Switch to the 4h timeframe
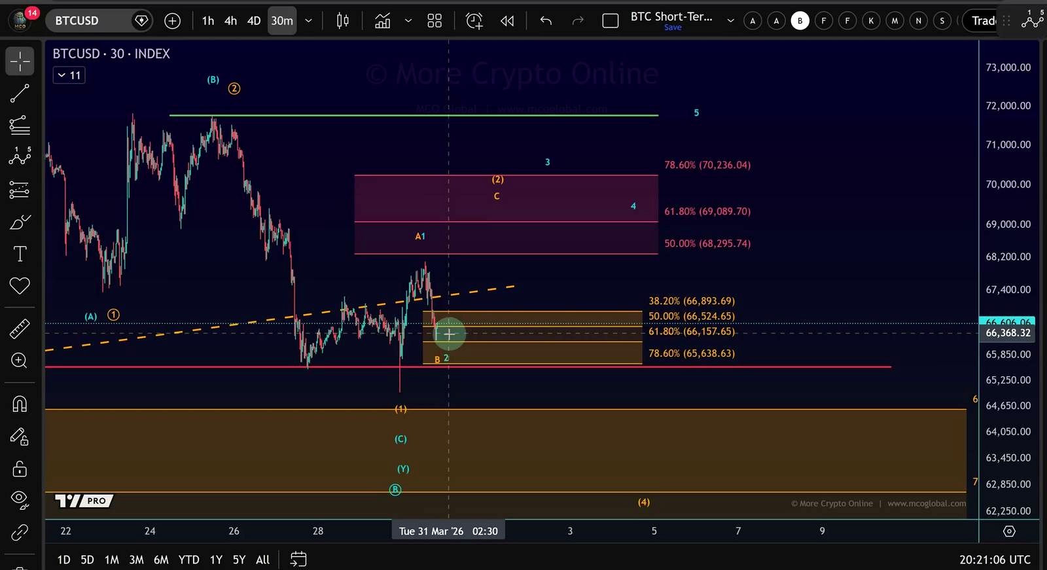Viewport: 1047px width, 570px height. click(x=230, y=21)
